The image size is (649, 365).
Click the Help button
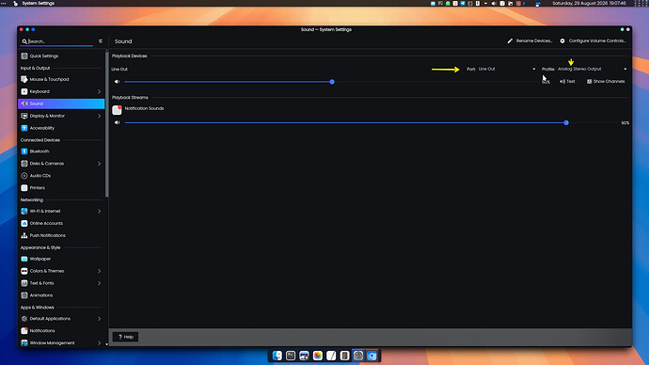pos(125,337)
